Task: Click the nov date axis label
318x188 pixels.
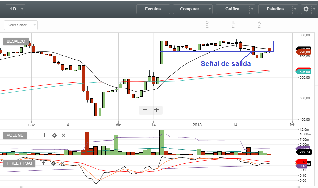Action: (x=31, y=125)
